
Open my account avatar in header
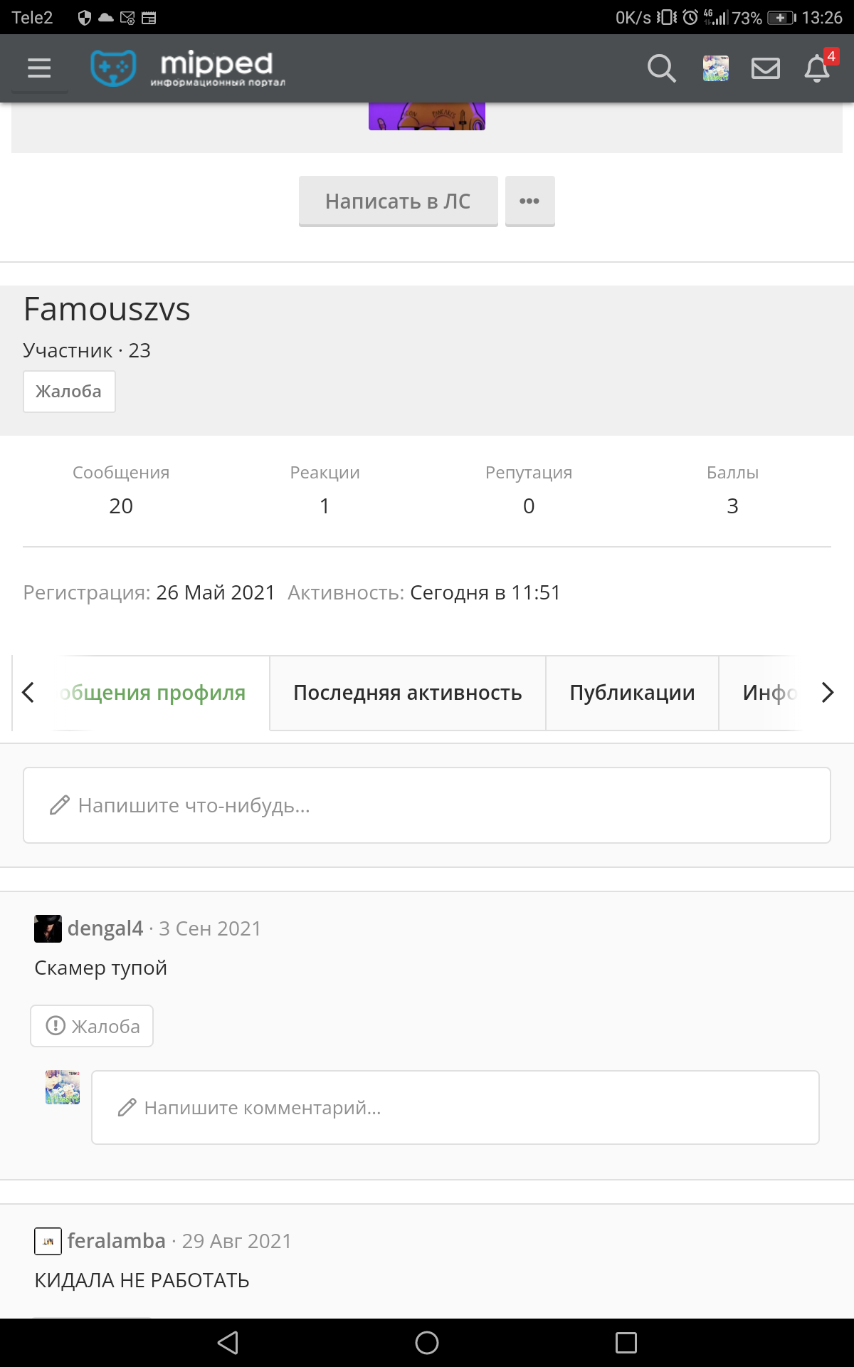[715, 68]
